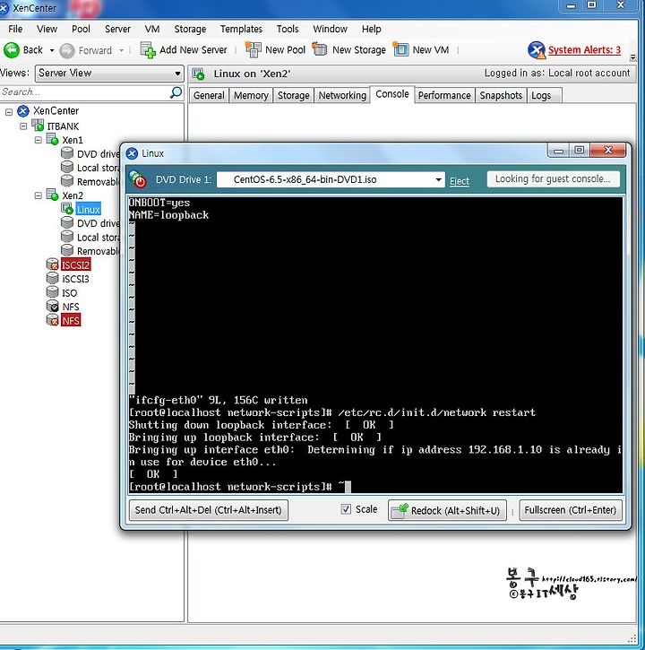
Task: Click the Linux VM icon in tree
Action: point(67,209)
